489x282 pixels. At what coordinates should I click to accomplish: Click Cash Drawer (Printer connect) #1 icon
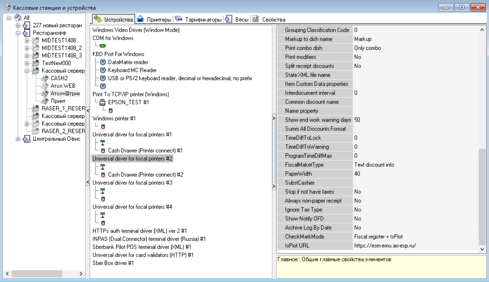coord(103,151)
